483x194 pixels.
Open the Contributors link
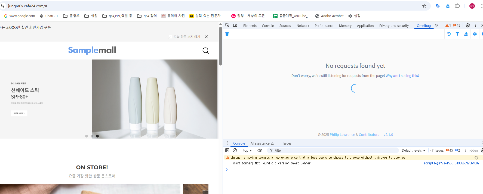(369, 135)
